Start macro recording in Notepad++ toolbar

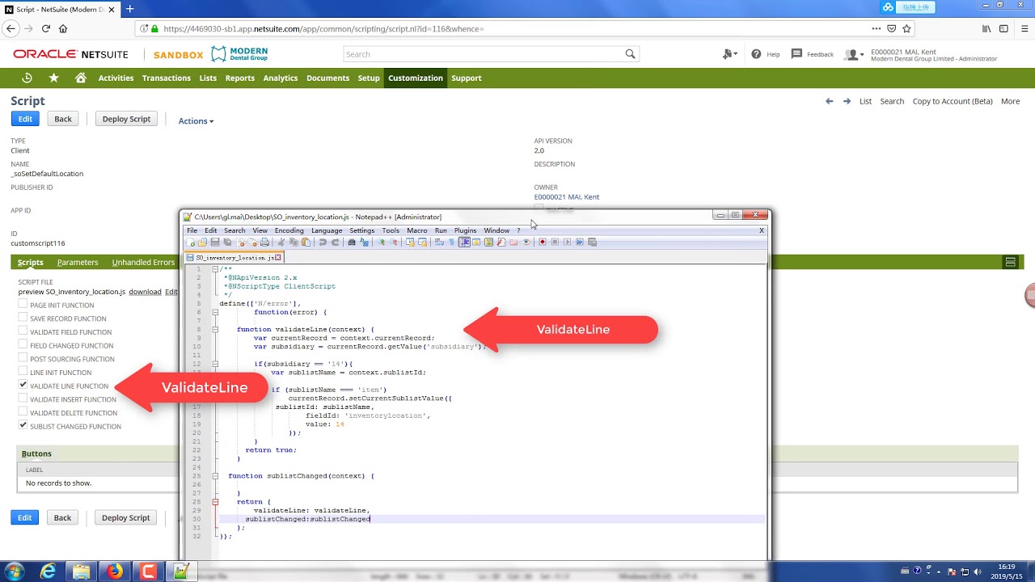(x=543, y=242)
